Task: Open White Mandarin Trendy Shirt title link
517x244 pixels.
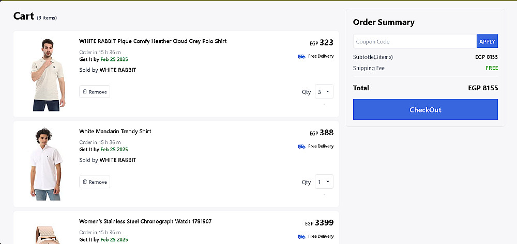Action: tap(115, 132)
